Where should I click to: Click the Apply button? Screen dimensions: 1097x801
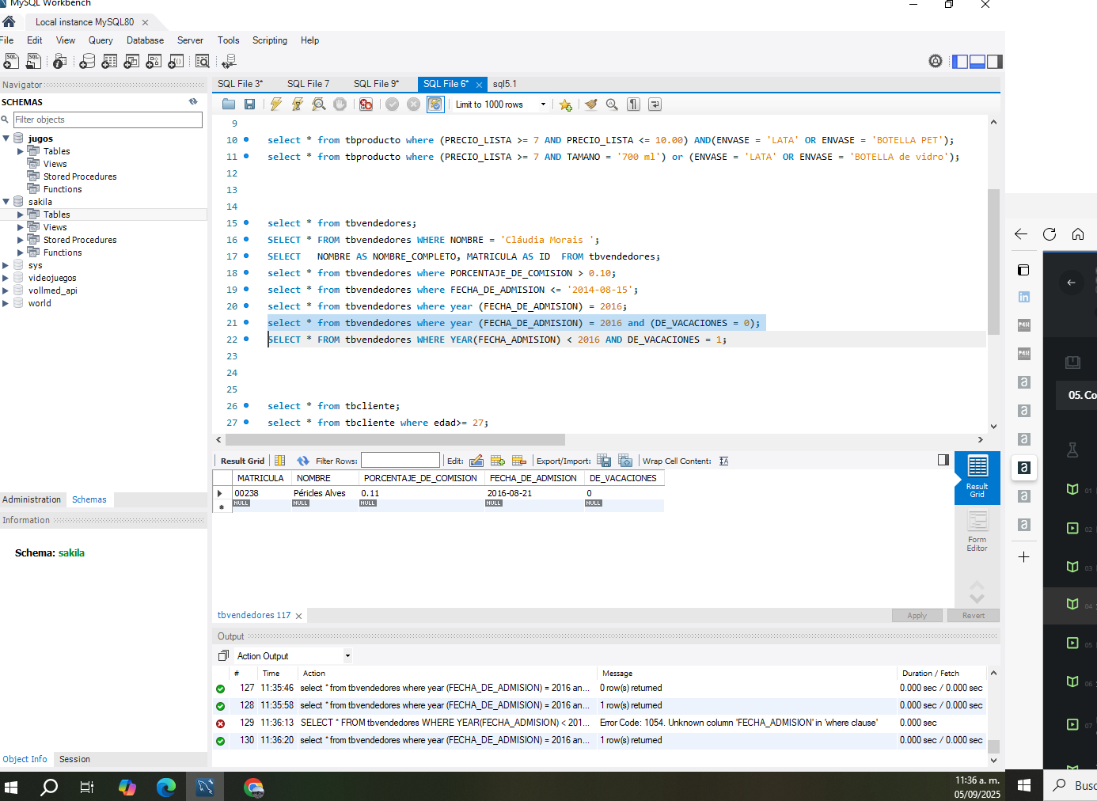(x=917, y=616)
